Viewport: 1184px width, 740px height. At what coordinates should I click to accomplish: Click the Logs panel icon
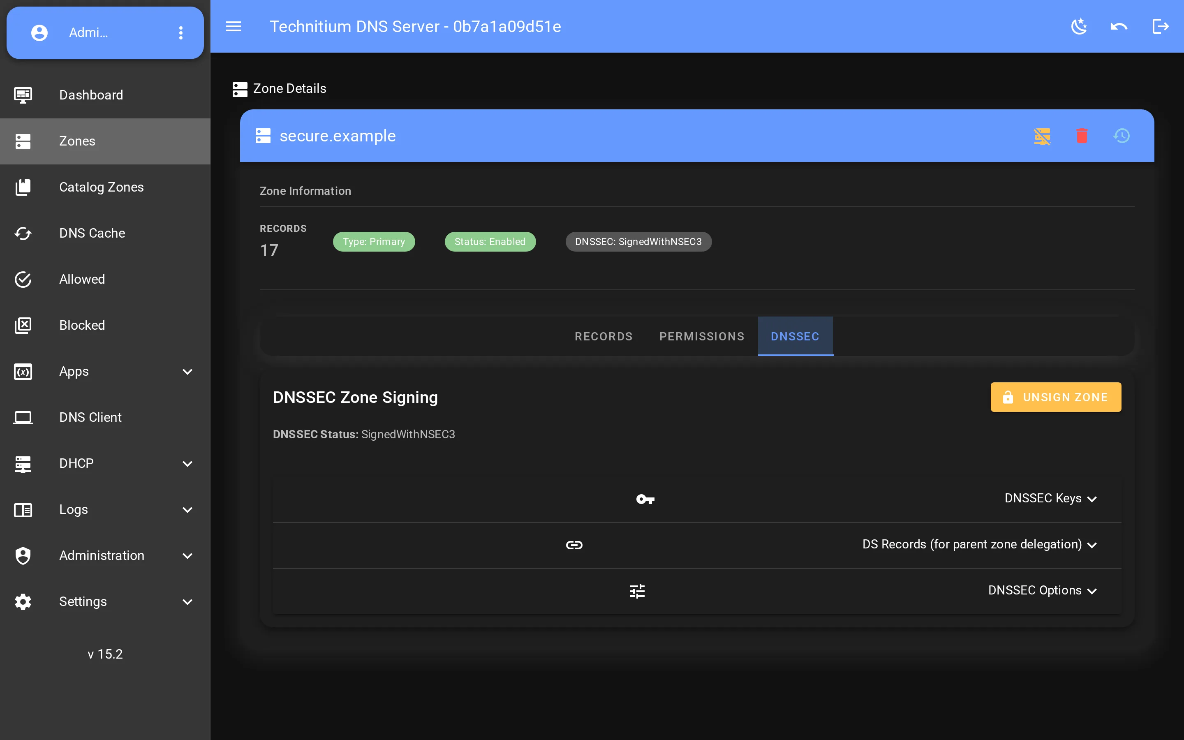[x=23, y=510]
